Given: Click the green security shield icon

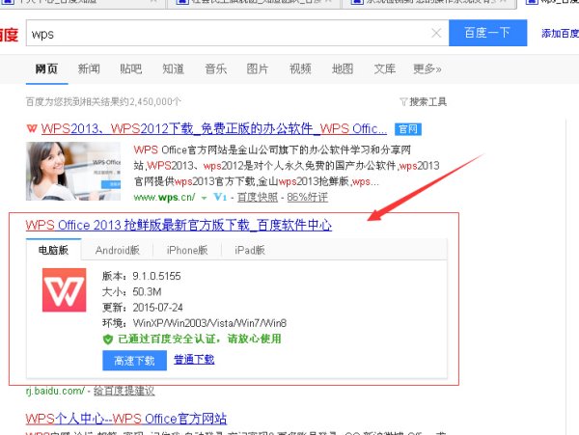Looking at the screenshot, I should [x=108, y=340].
